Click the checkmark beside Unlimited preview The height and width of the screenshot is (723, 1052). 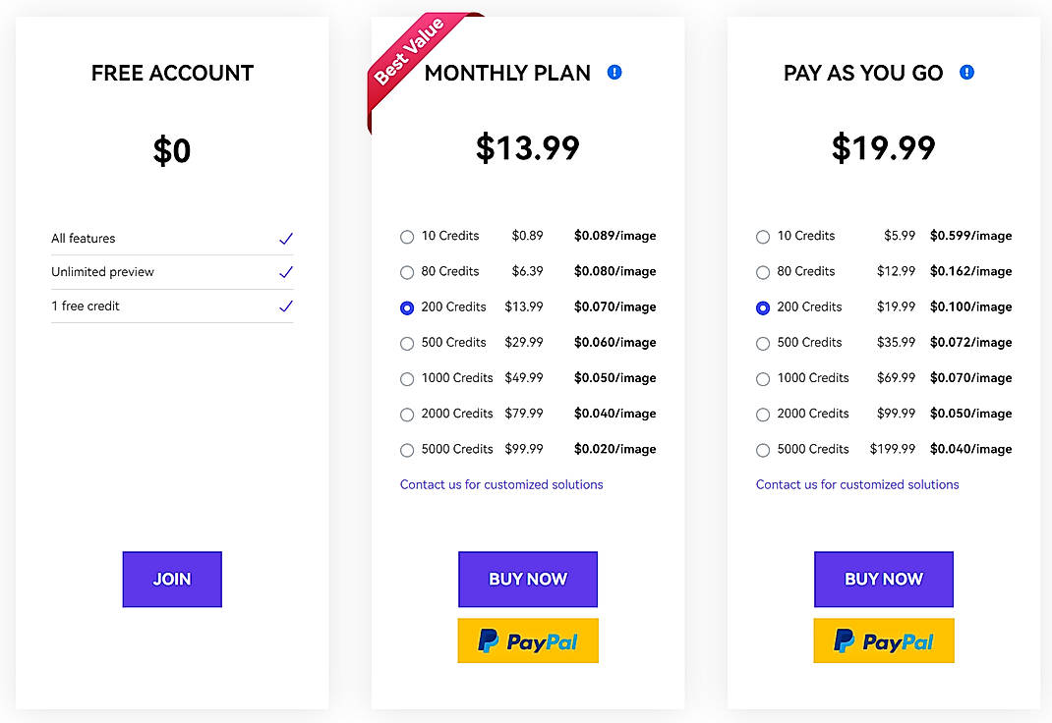[x=286, y=272]
